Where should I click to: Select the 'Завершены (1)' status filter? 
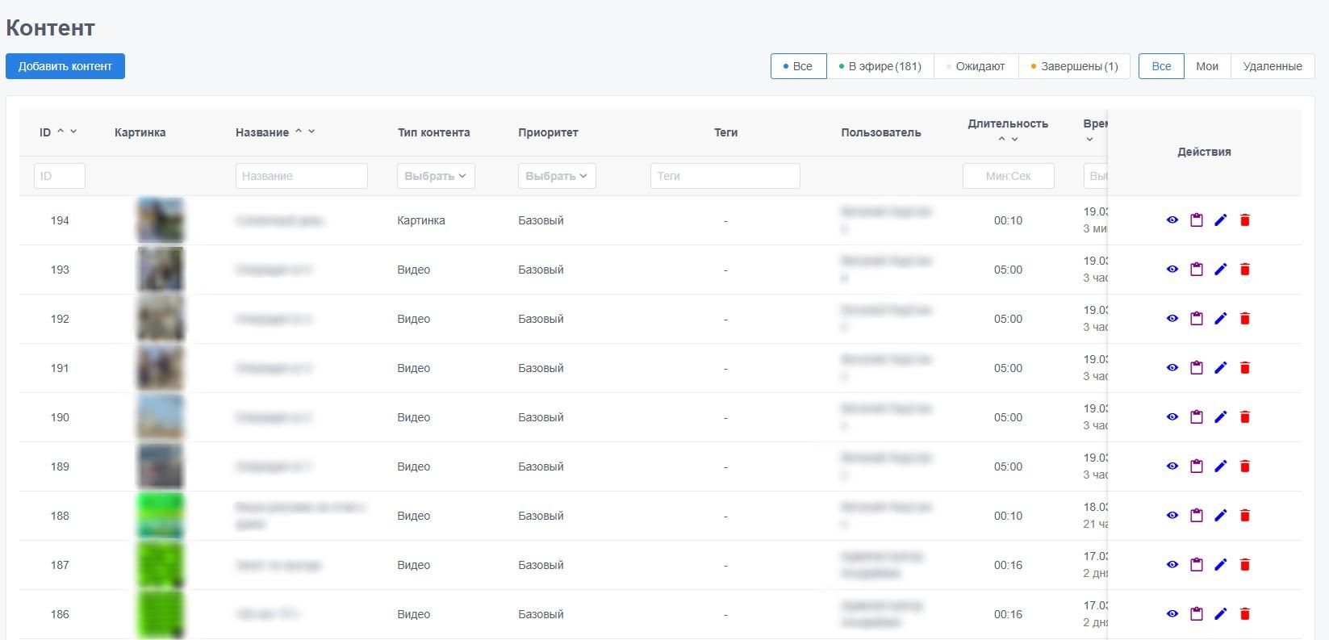[x=1075, y=66]
